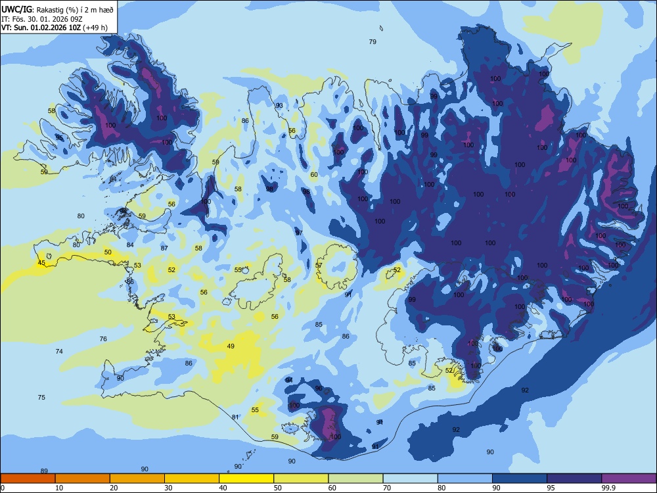The image size is (657, 493).
Task: Click the '40' legend scale label
Action: tap(223, 488)
